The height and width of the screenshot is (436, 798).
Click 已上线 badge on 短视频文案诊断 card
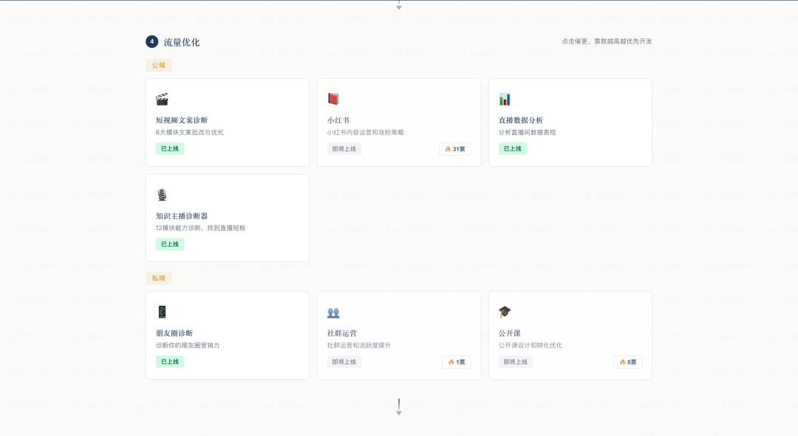tap(170, 148)
